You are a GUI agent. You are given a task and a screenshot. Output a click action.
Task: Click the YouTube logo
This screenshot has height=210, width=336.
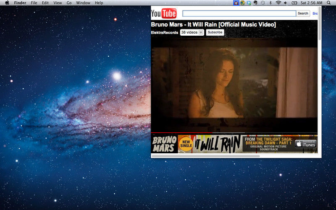[x=164, y=13]
